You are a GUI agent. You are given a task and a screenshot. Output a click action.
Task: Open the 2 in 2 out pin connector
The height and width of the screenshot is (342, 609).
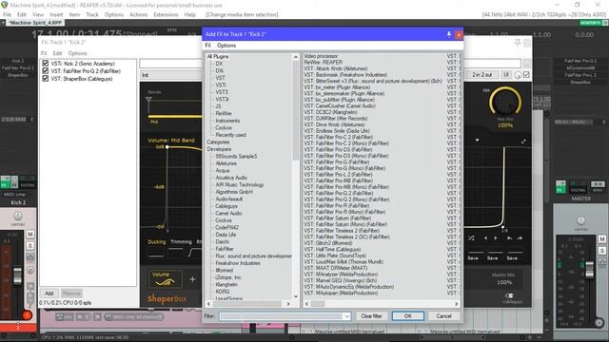[x=482, y=75]
